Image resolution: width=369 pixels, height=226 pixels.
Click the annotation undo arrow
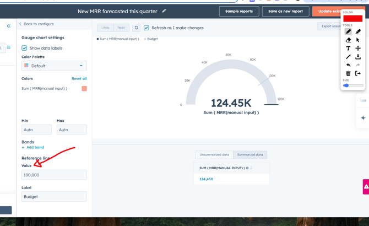pyautogui.click(x=348, y=65)
